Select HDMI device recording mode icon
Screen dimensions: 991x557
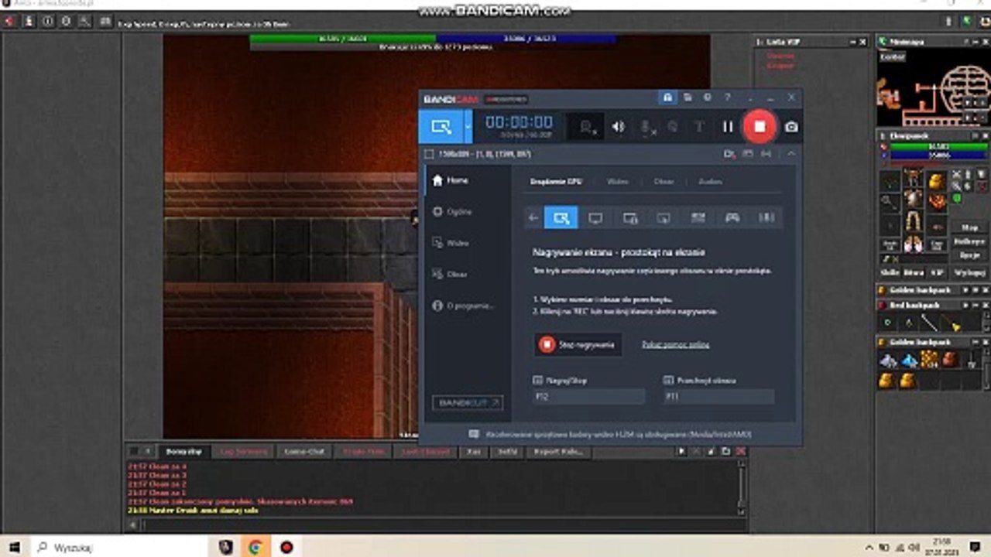tap(698, 218)
